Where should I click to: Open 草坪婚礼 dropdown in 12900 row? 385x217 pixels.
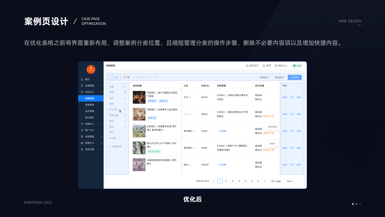(x=189, y=131)
